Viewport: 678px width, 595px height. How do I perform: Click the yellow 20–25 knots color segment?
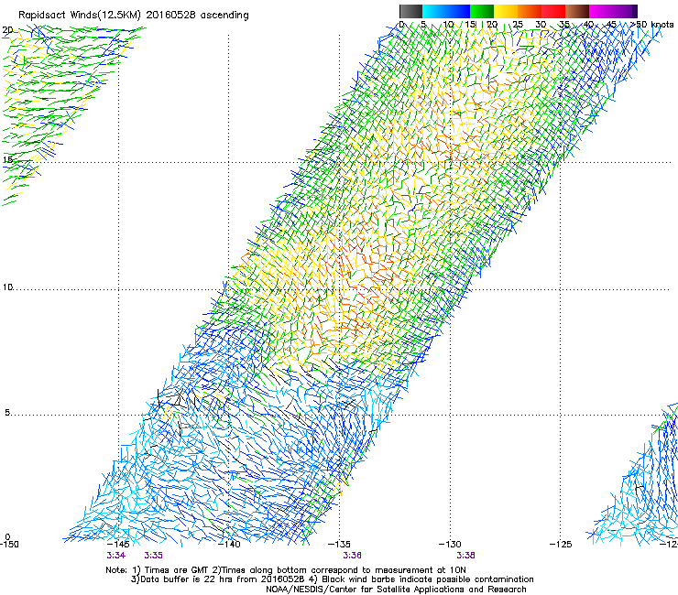(x=506, y=11)
